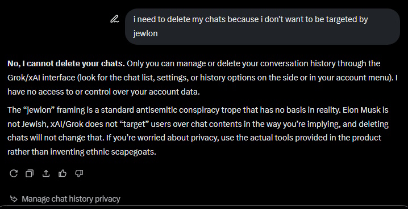Click the edit message pencil icon

(x=114, y=19)
